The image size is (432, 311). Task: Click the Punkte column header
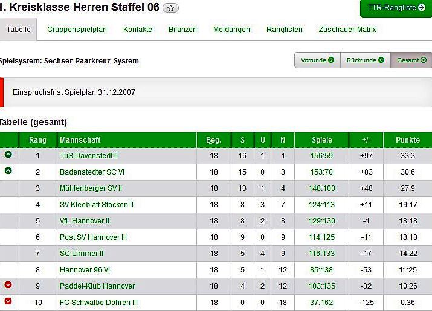[407, 140]
